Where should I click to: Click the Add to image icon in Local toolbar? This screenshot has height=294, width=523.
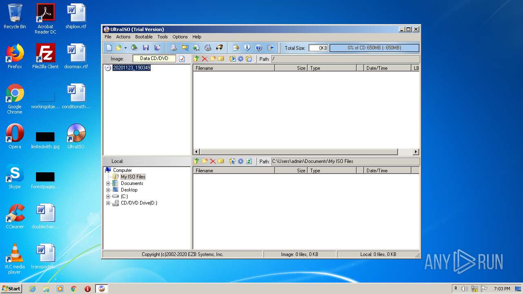coord(232,161)
